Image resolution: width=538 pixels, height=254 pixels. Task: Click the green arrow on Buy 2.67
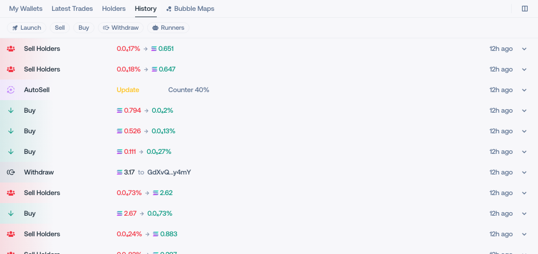pyautogui.click(x=11, y=213)
